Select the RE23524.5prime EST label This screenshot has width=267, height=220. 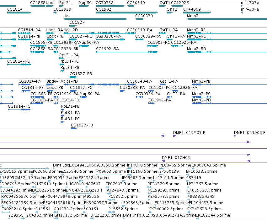[95, 178]
